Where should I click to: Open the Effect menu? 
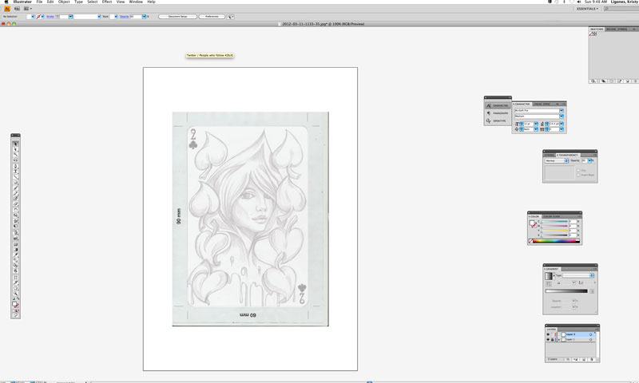[107, 2]
